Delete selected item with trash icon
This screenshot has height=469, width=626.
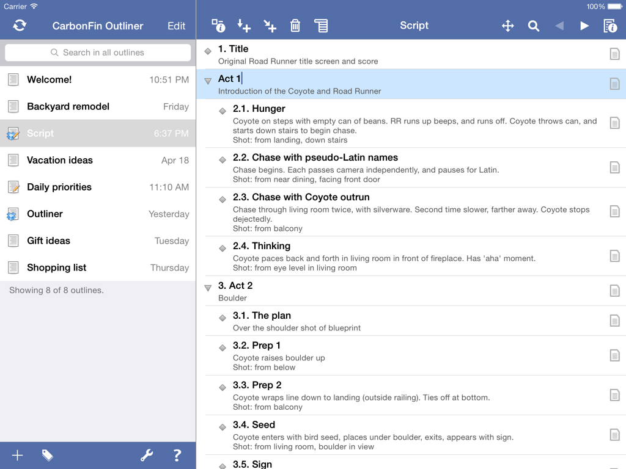pyautogui.click(x=295, y=26)
